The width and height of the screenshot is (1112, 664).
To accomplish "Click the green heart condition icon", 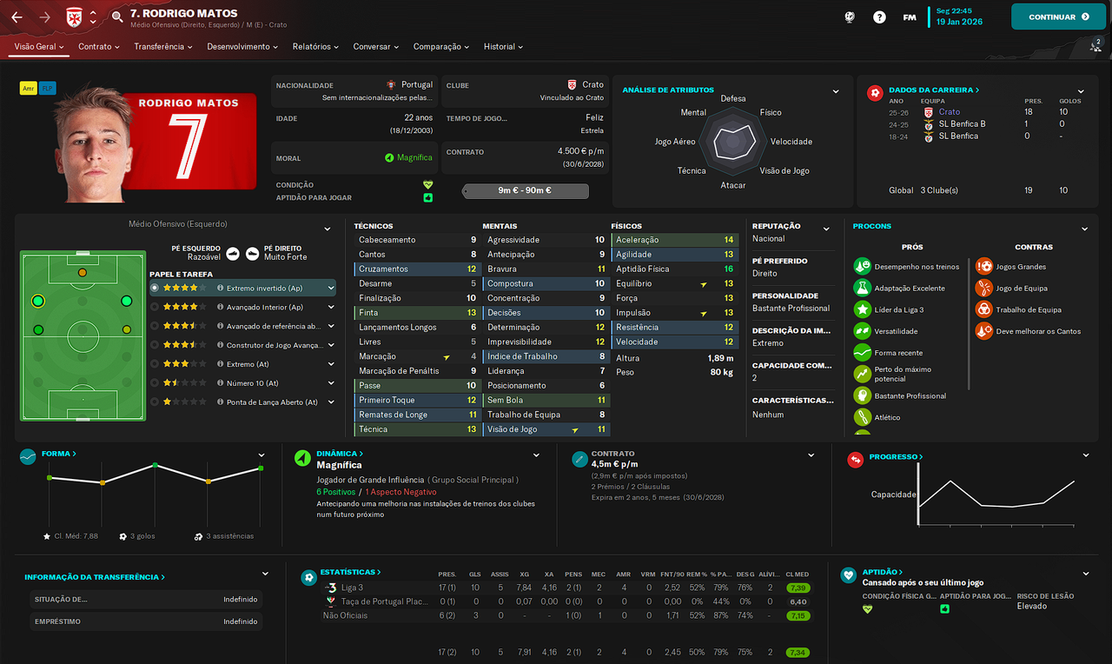I will [x=427, y=185].
